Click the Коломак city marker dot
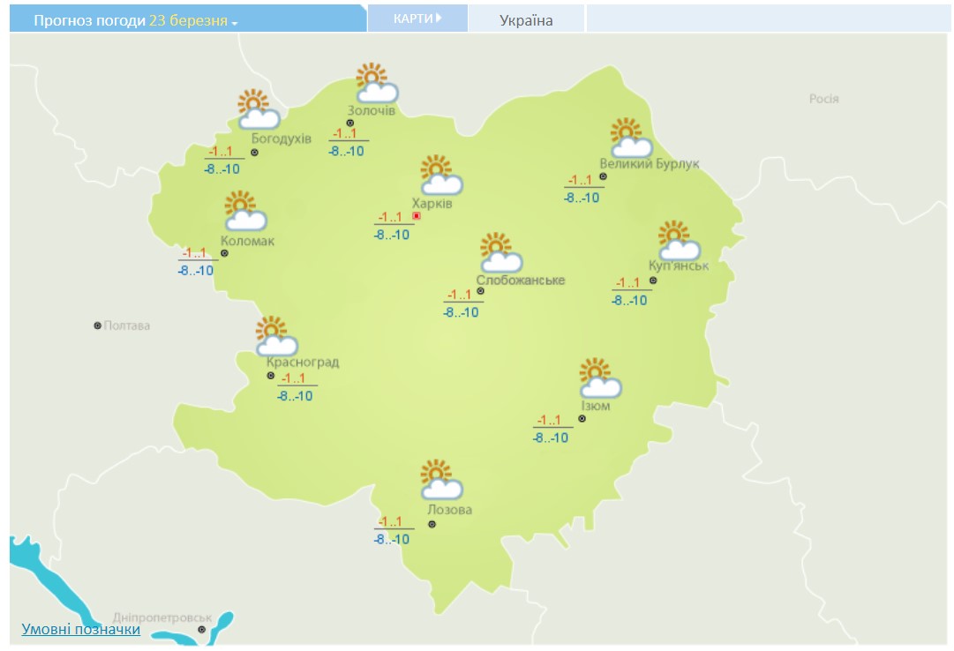The width and height of the screenshot is (954, 651). click(x=224, y=253)
